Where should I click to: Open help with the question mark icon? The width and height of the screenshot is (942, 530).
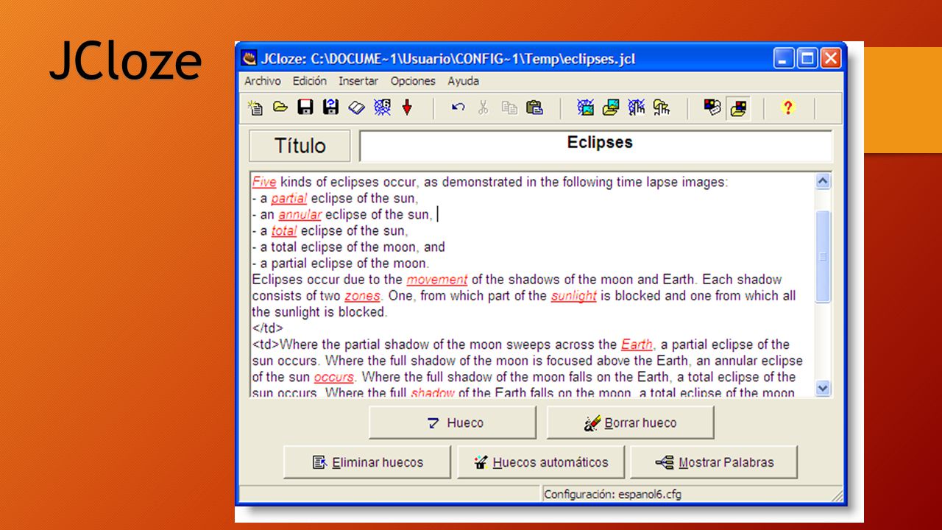pos(788,108)
